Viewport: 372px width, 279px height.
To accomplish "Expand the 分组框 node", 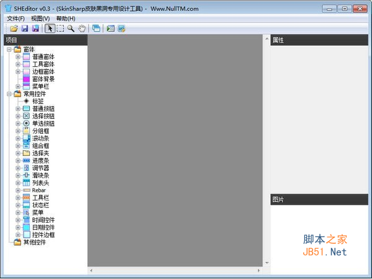I will (x=18, y=131).
